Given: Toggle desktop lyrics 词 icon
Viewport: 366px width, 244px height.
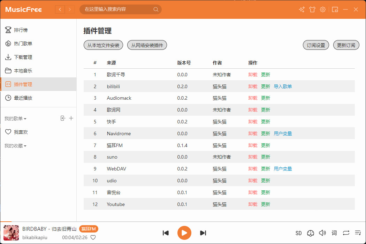Looking at the screenshot, I should click(334, 233).
